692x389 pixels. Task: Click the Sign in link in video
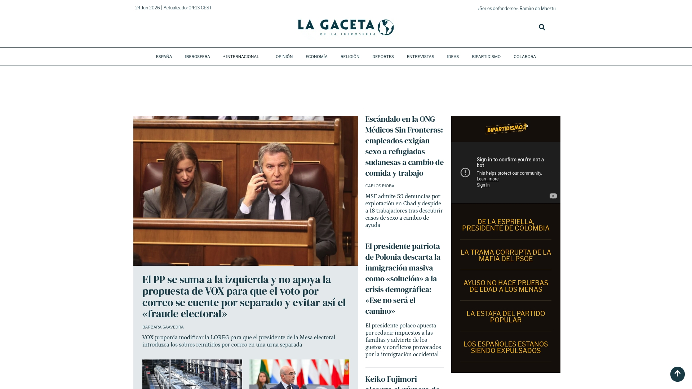pos(483,185)
